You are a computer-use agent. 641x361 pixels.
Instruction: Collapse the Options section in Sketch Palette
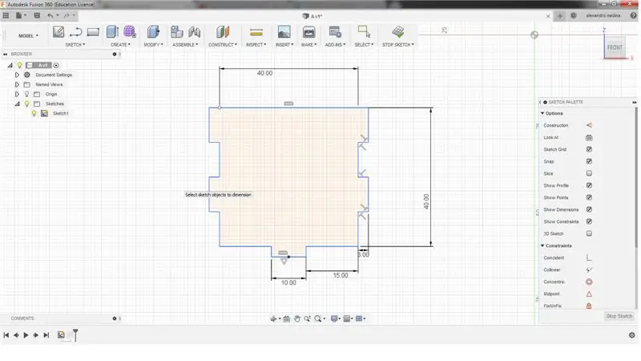click(543, 113)
